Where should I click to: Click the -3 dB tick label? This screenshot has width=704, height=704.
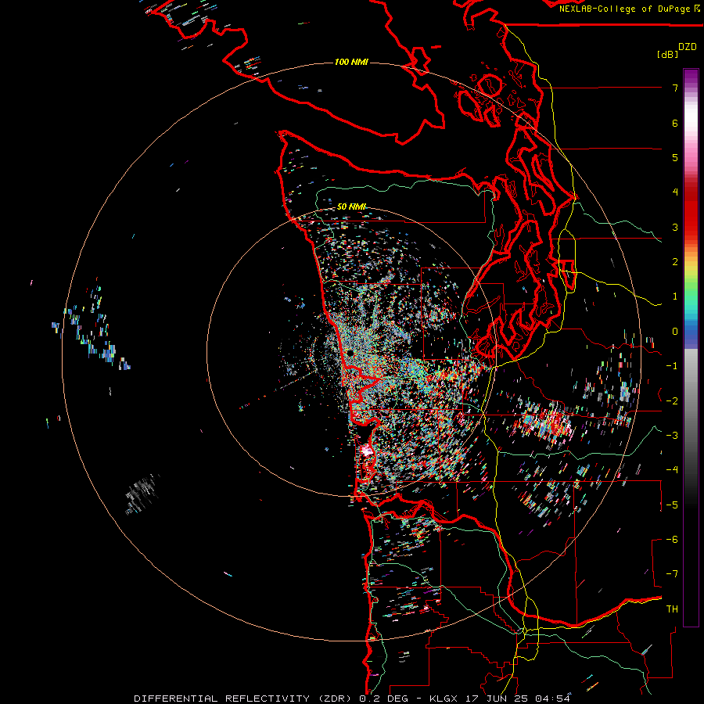pos(672,435)
